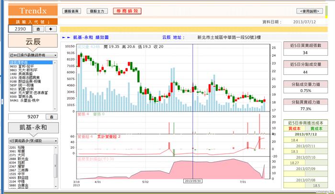Add stock with the plus button
This screenshot has width=335, height=194.
point(51,29)
